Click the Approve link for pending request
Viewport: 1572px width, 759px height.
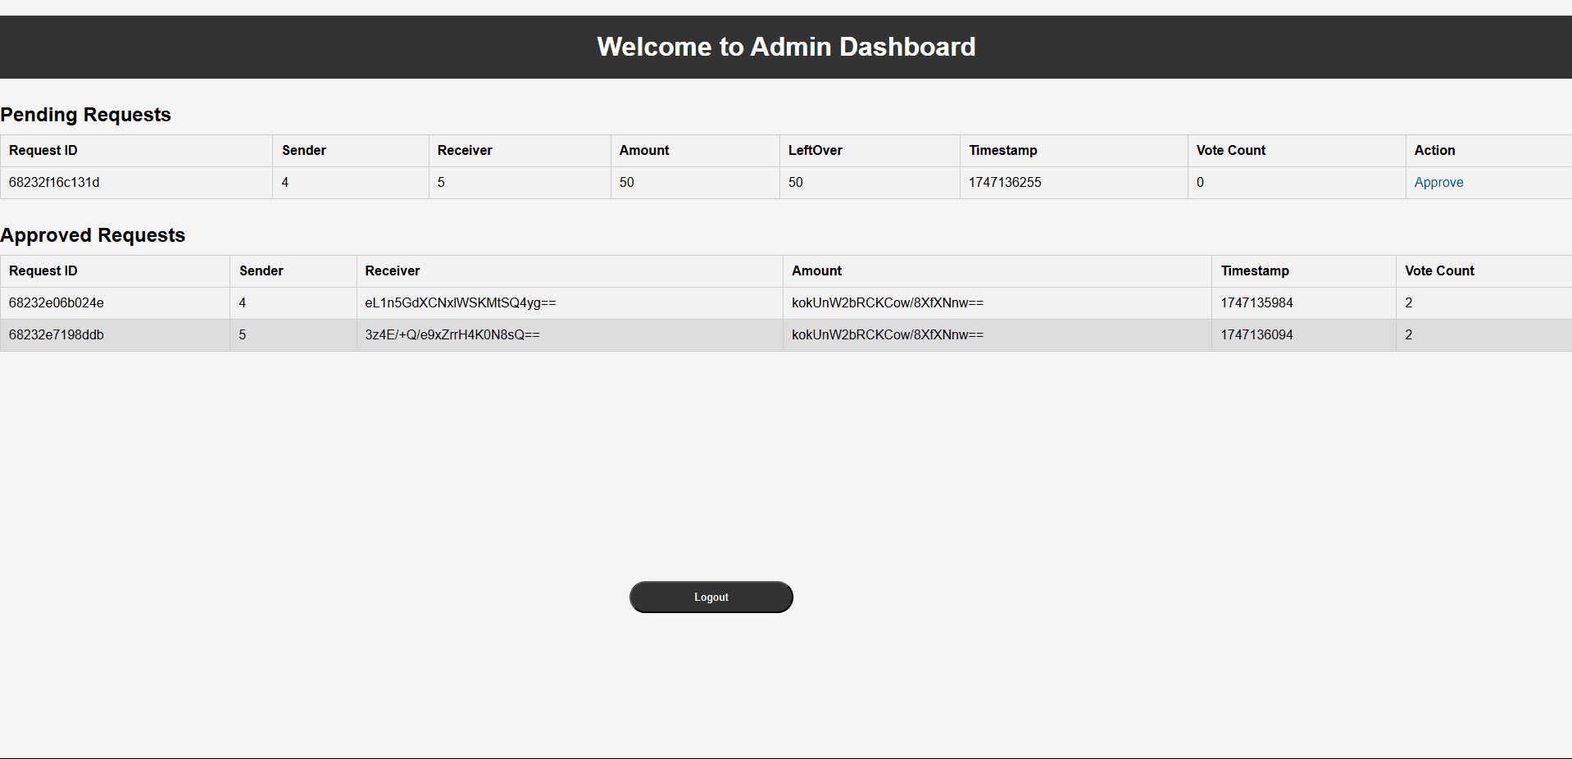click(1438, 183)
